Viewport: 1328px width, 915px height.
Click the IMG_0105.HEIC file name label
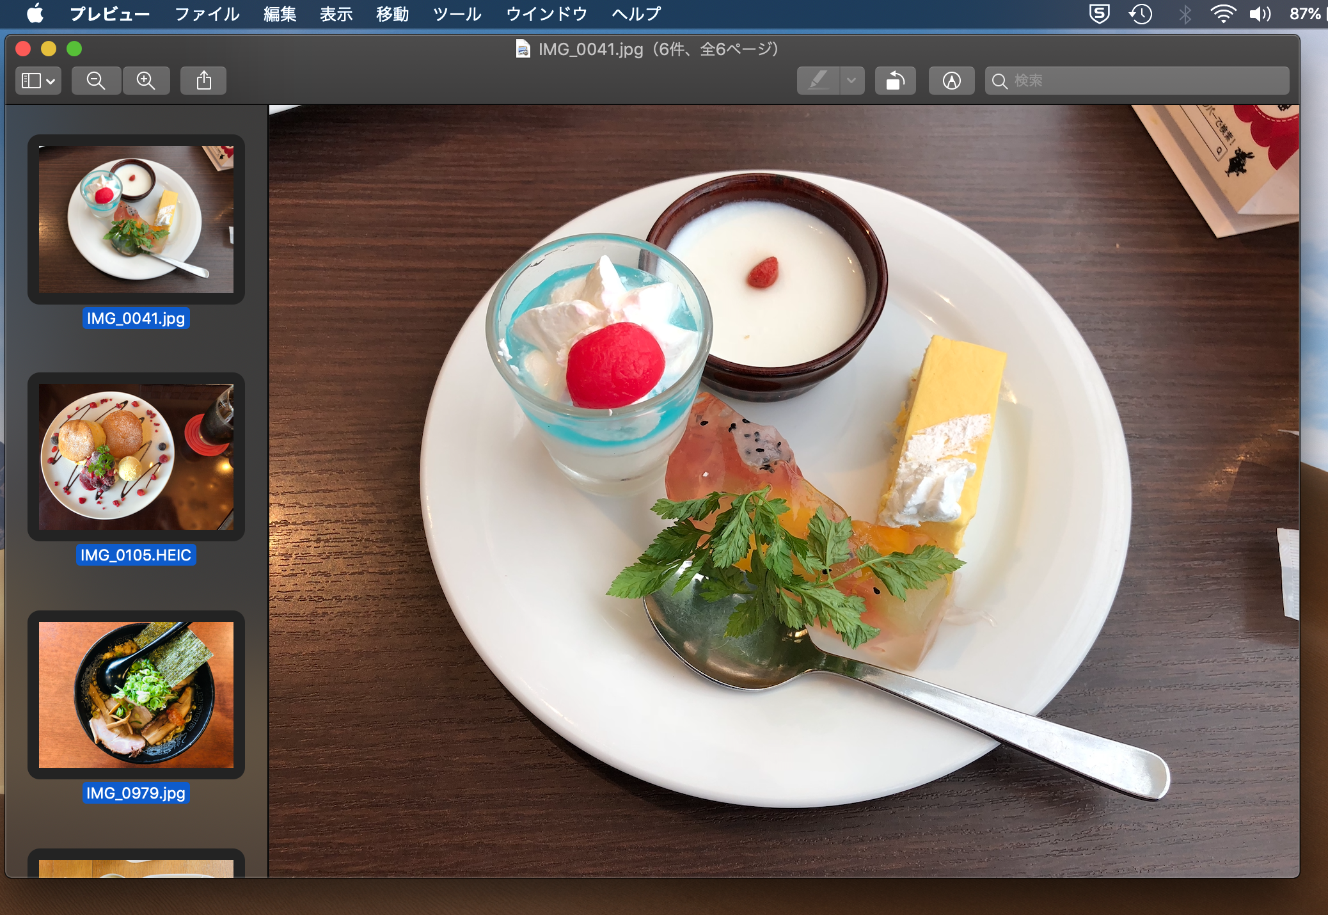click(136, 555)
